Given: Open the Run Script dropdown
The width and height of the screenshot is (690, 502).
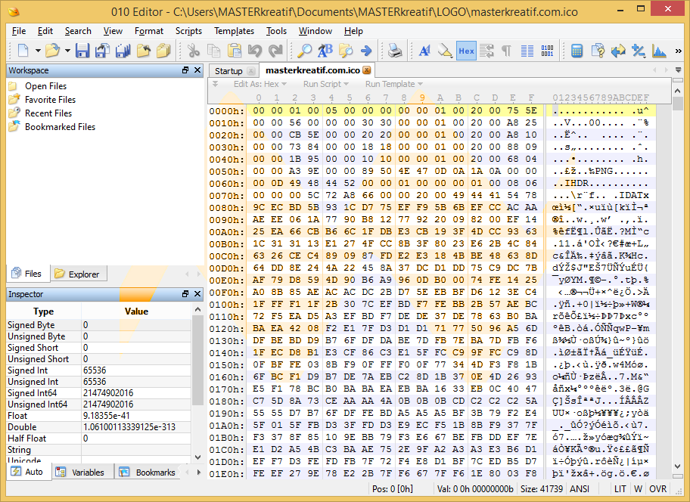Looking at the screenshot, I should (325, 84).
